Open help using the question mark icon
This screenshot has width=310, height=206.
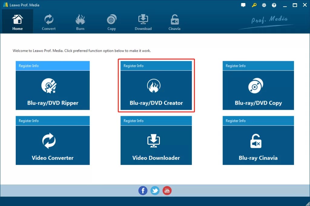274,5
